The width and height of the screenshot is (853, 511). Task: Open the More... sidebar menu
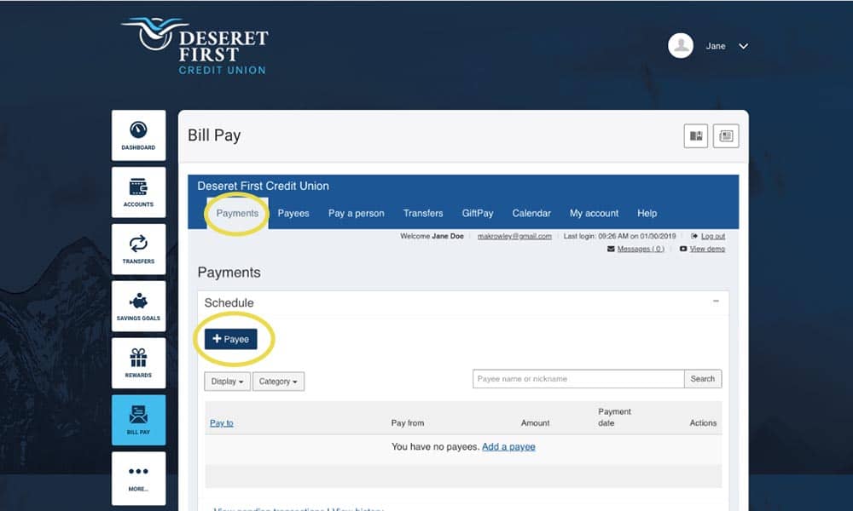[138, 477]
